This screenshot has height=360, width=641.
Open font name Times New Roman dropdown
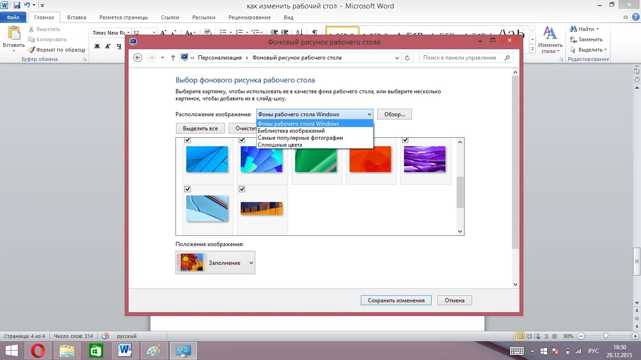pyautogui.click(x=128, y=33)
